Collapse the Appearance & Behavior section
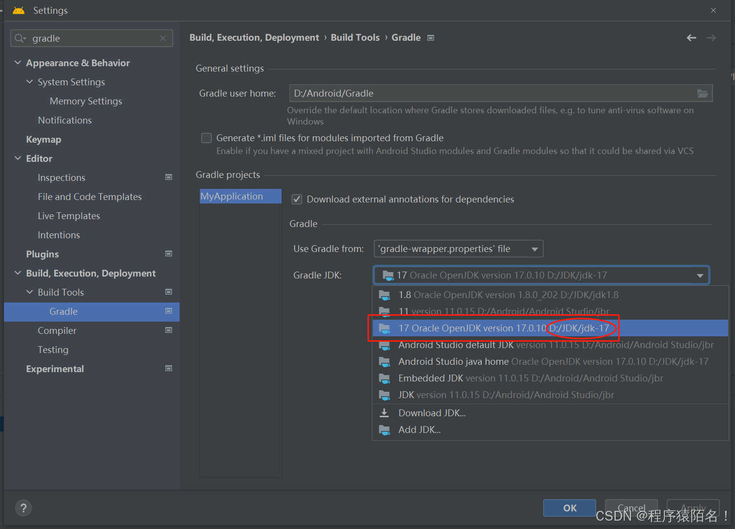The height and width of the screenshot is (529, 735). click(x=18, y=62)
